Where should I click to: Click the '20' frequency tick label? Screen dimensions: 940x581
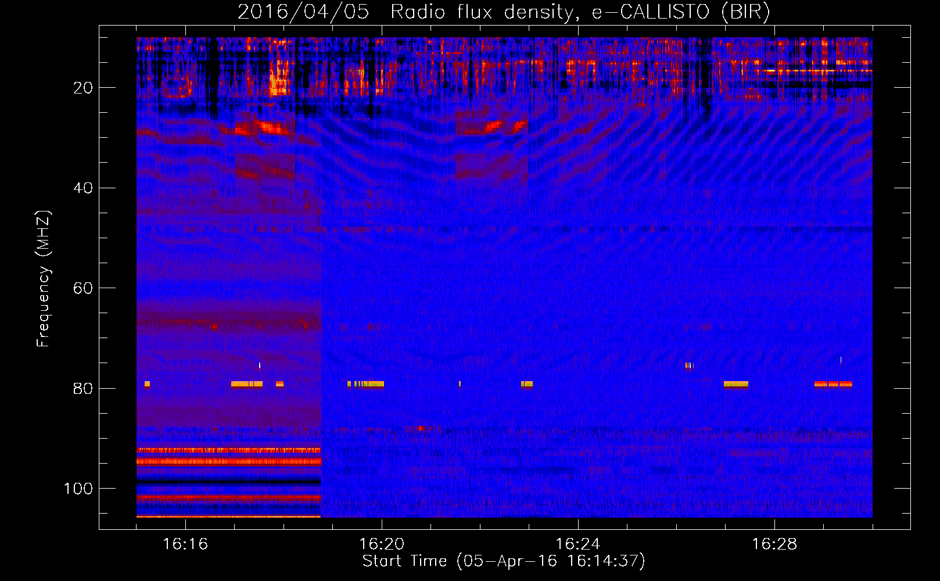pyautogui.click(x=83, y=88)
